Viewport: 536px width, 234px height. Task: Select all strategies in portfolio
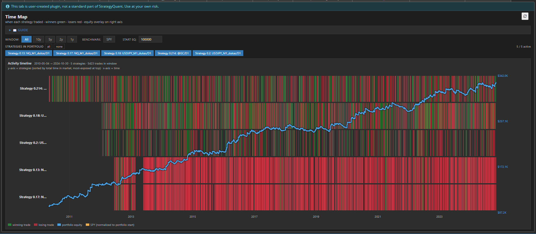[49, 47]
